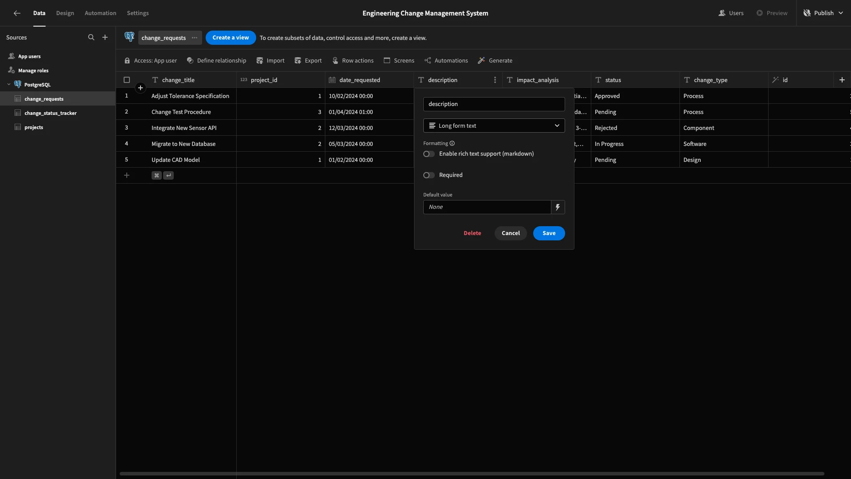Save the description column settings
The height and width of the screenshot is (479, 851).
(549, 233)
